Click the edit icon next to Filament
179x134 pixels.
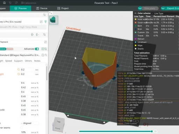click(45, 42)
